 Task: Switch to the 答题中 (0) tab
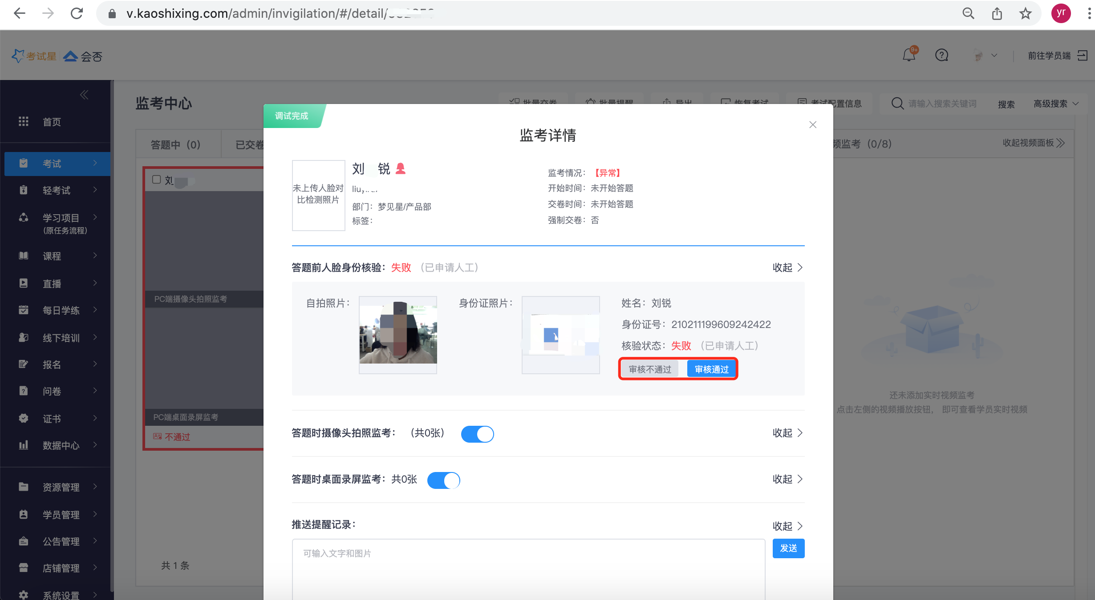(x=176, y=144)
